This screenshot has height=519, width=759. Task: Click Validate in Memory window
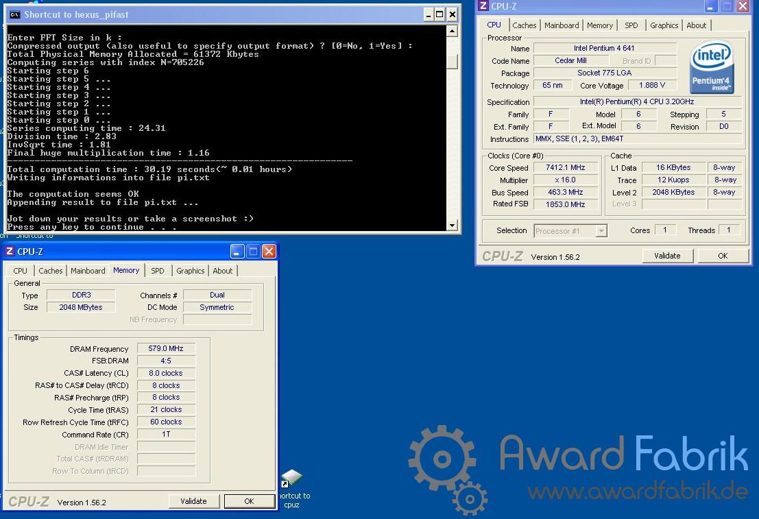193,501
